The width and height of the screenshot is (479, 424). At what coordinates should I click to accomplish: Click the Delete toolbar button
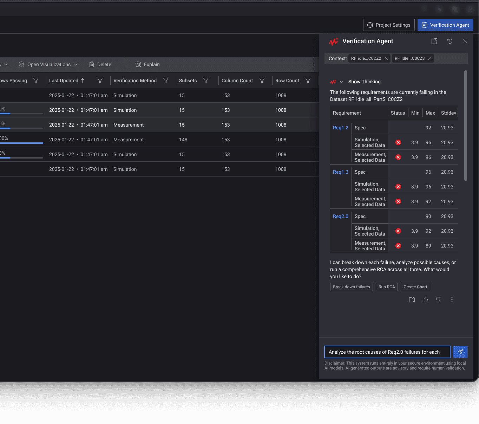100,64
